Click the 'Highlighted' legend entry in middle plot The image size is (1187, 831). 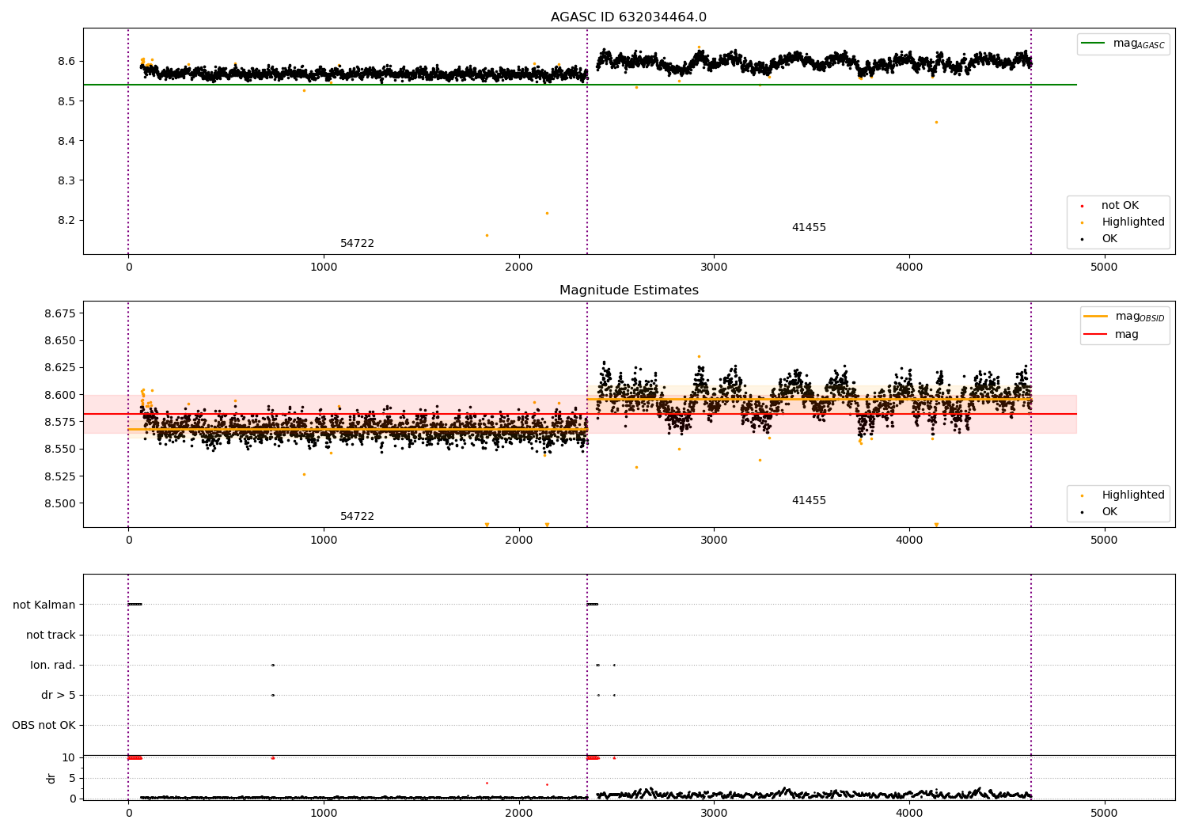1132,495
